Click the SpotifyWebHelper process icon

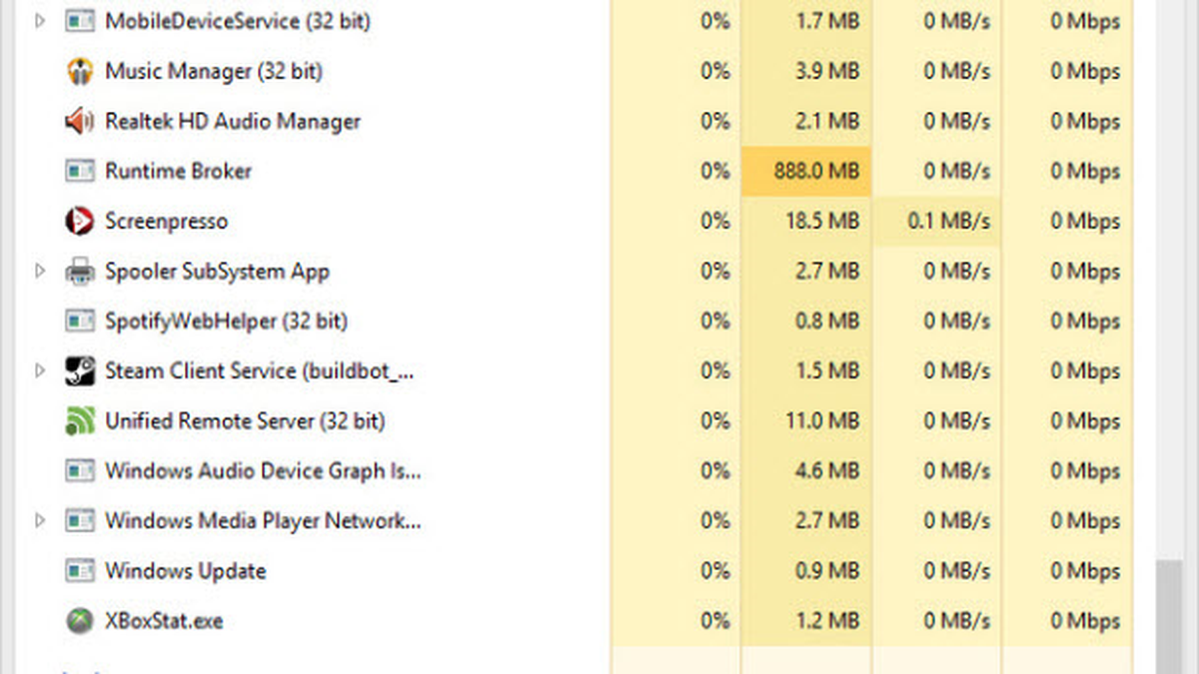pos(79,321)
